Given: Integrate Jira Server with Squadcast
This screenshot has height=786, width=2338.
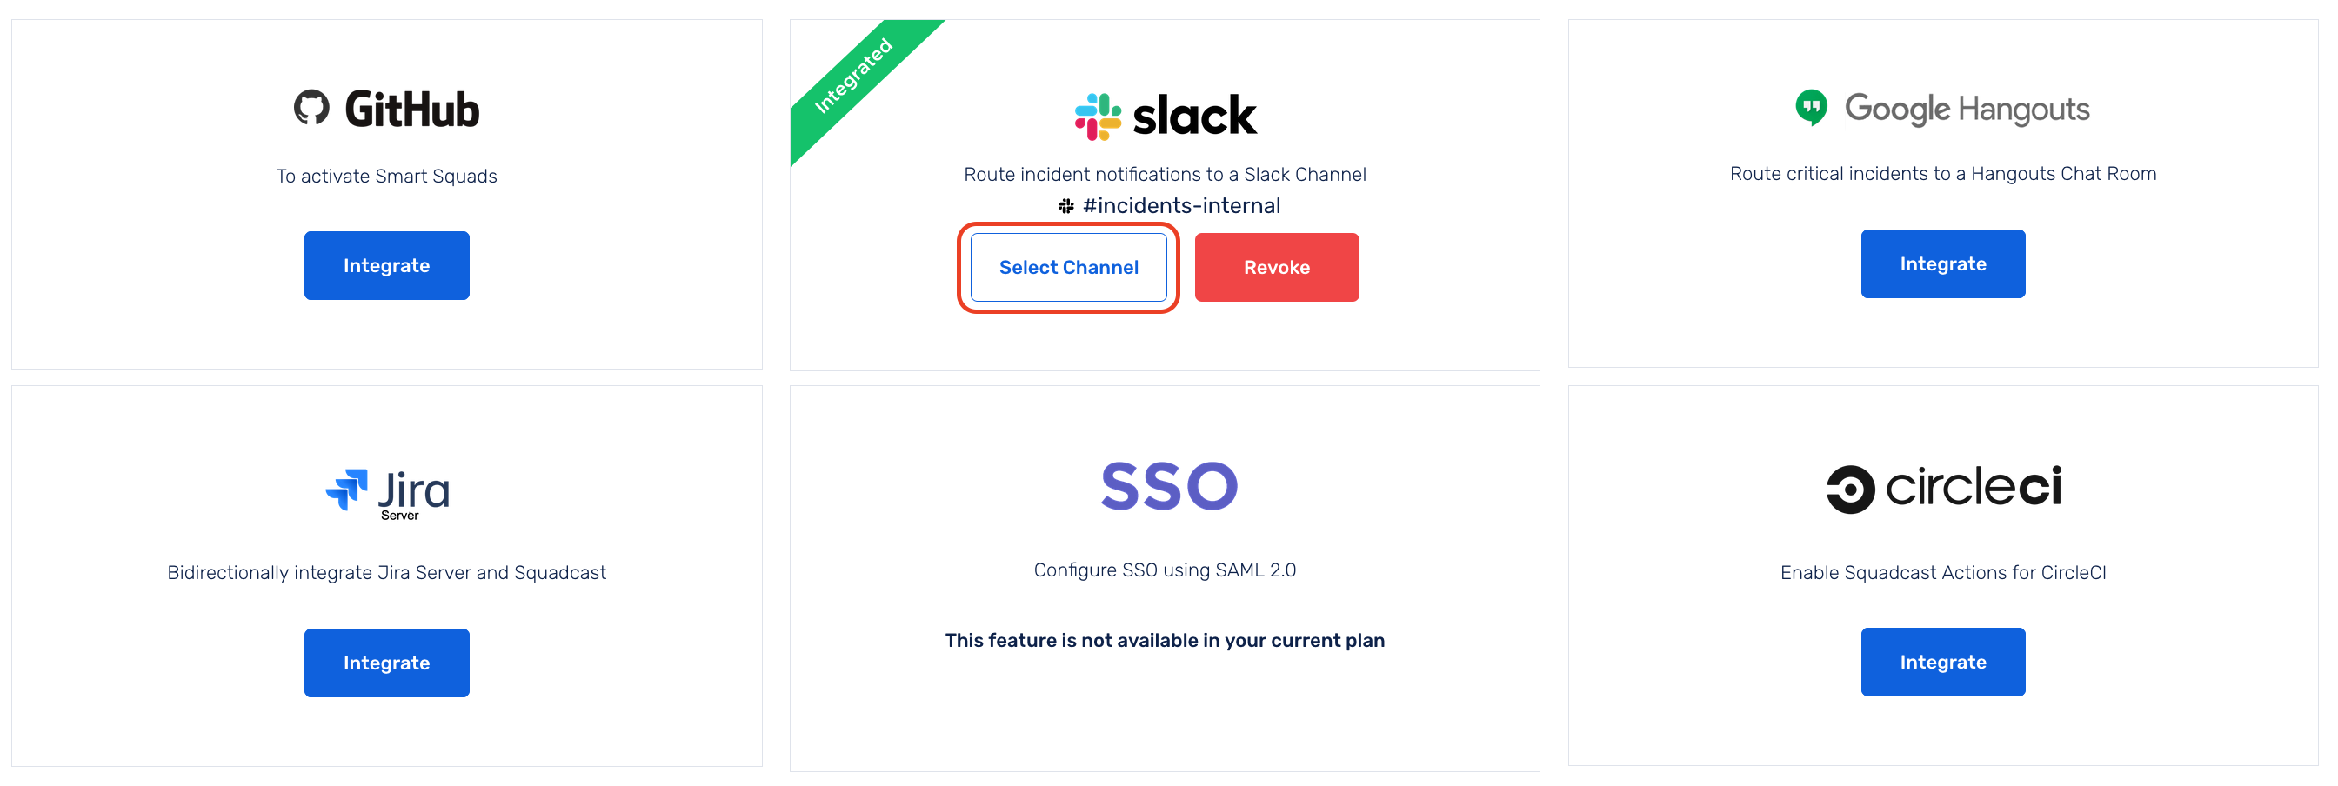Looking at the screenshot, I should tap(387, 663).
